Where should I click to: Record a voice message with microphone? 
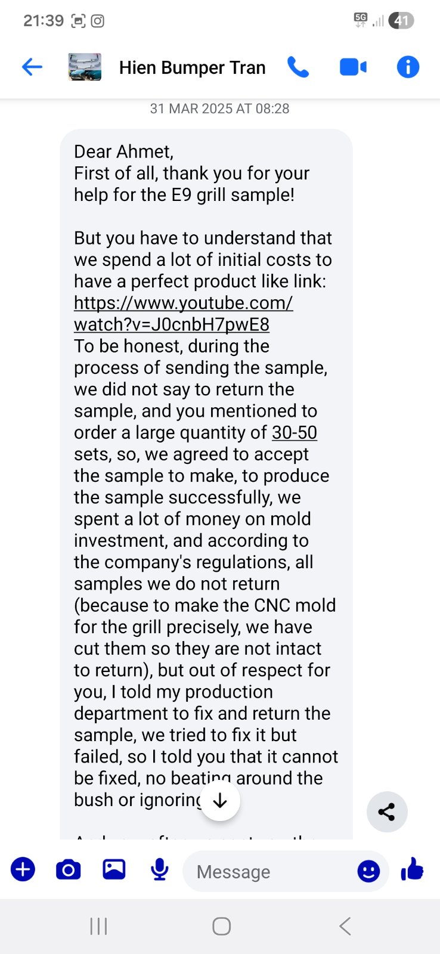(159, 870)
